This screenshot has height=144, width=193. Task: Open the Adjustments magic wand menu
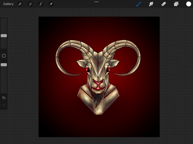pyautogui.click(x=30, y=4)
